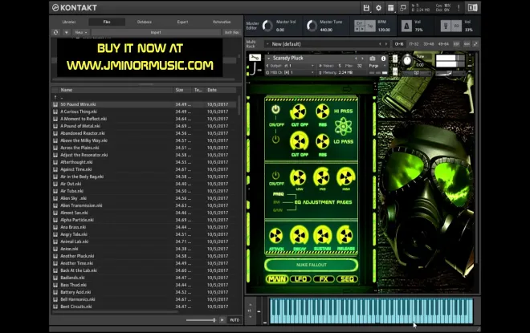Click the Import button
The image size is (530, 333).
point(156,32)
